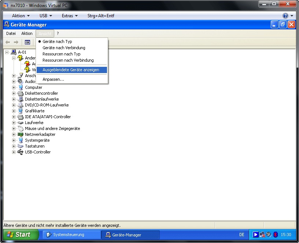Expand the Grafikkarte node
The height and width of the screenshot is (243, 299).
pos(14,111)
